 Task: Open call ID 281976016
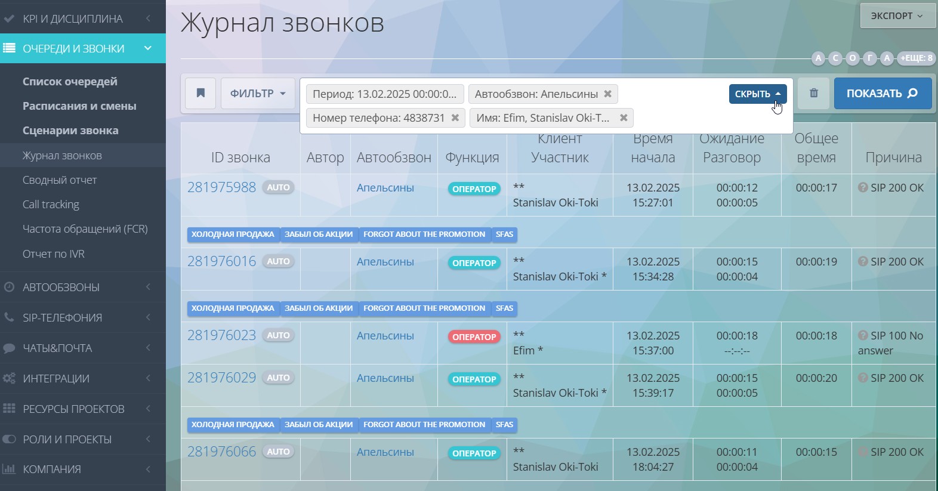coord(221,261)
